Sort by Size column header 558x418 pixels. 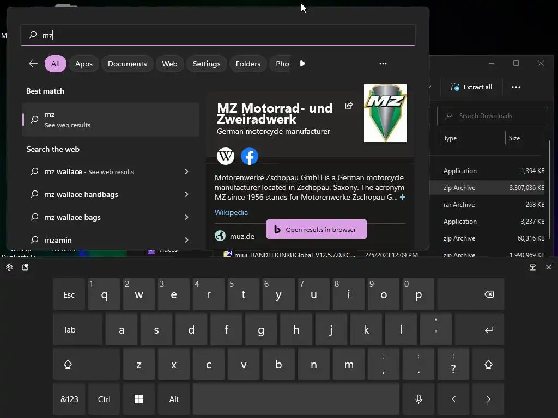click(514, 138)
